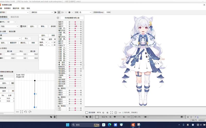Click the taskbar search box 搜索
The image size is (206, 128).
85,125
